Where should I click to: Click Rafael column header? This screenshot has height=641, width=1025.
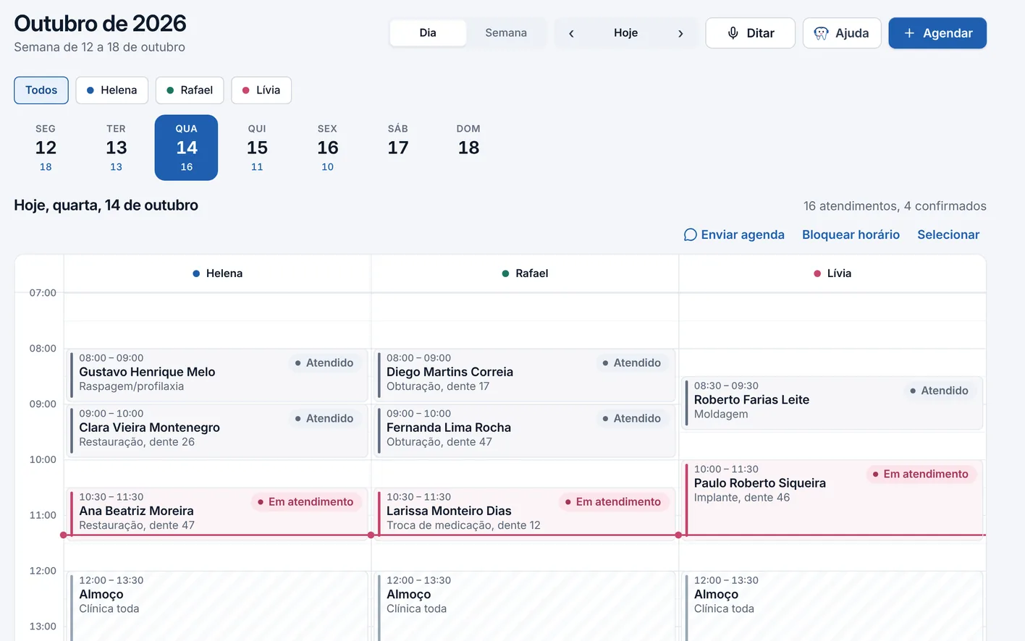pos(525,273)
